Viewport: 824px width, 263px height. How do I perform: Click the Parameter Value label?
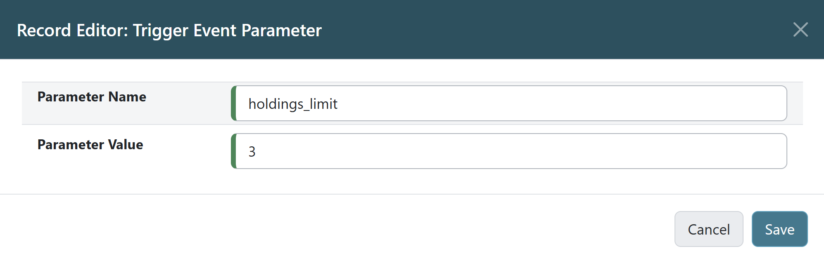coord(90,145)
